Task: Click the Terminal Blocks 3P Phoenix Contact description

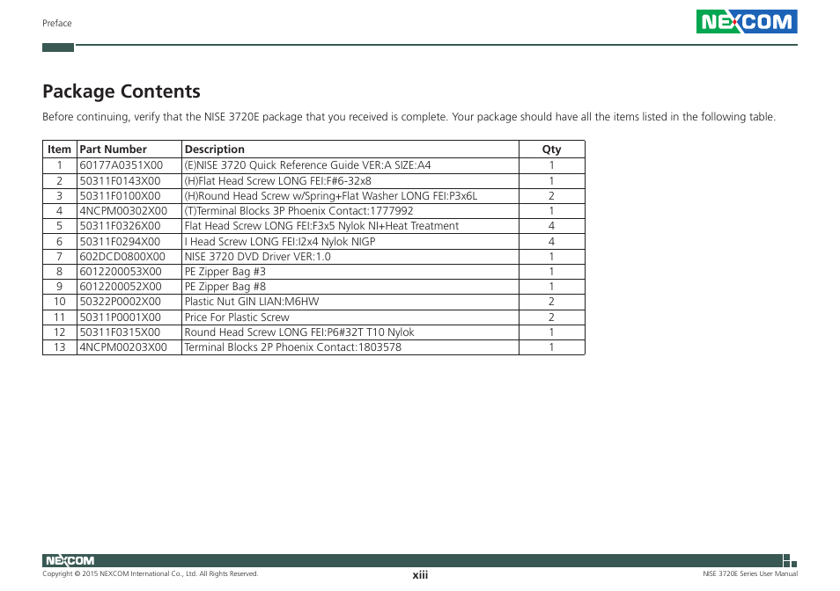Action: 298,211
